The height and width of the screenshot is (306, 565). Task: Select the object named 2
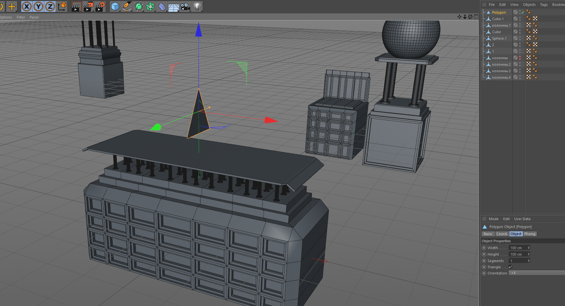pos(493,45)
